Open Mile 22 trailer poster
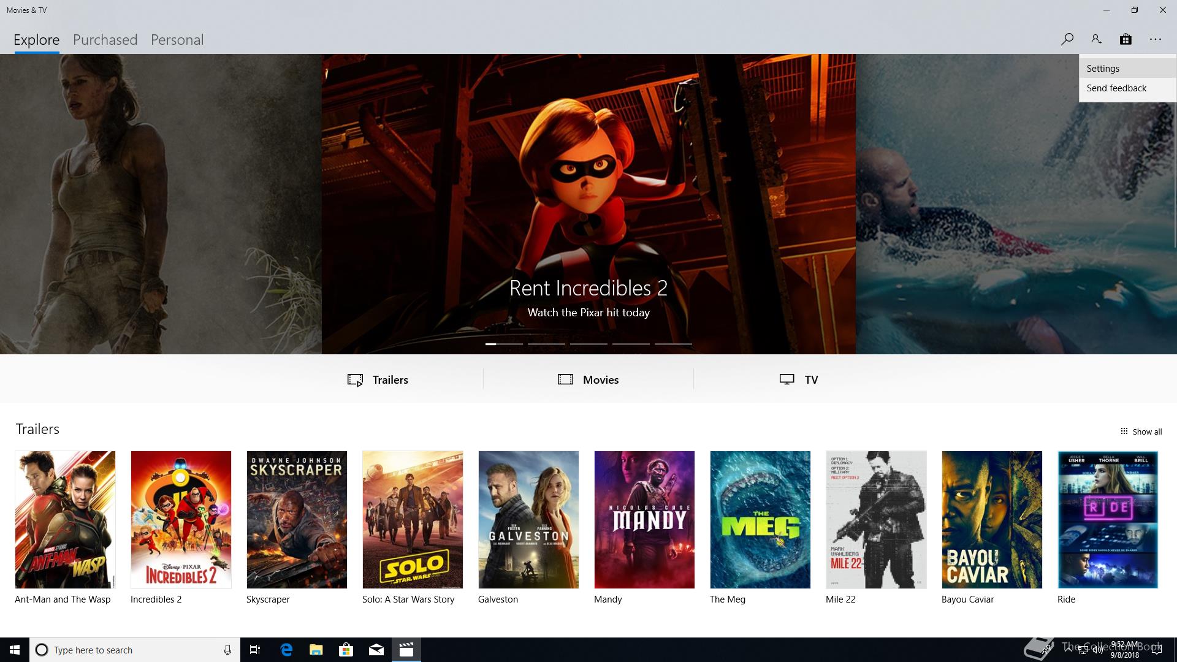 click(x=876, y=520)
